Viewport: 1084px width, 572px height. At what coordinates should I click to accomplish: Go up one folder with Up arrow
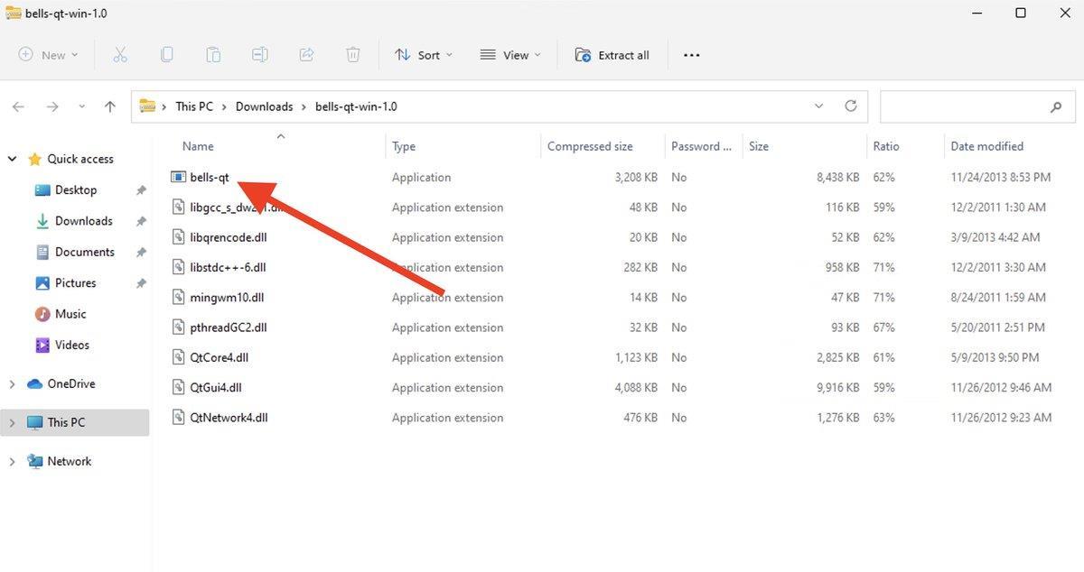pos(110,106)
